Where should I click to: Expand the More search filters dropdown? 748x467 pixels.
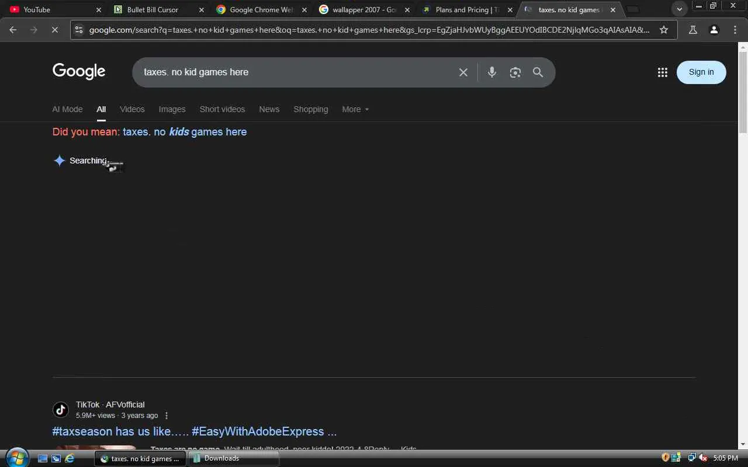tap(355, 109)
